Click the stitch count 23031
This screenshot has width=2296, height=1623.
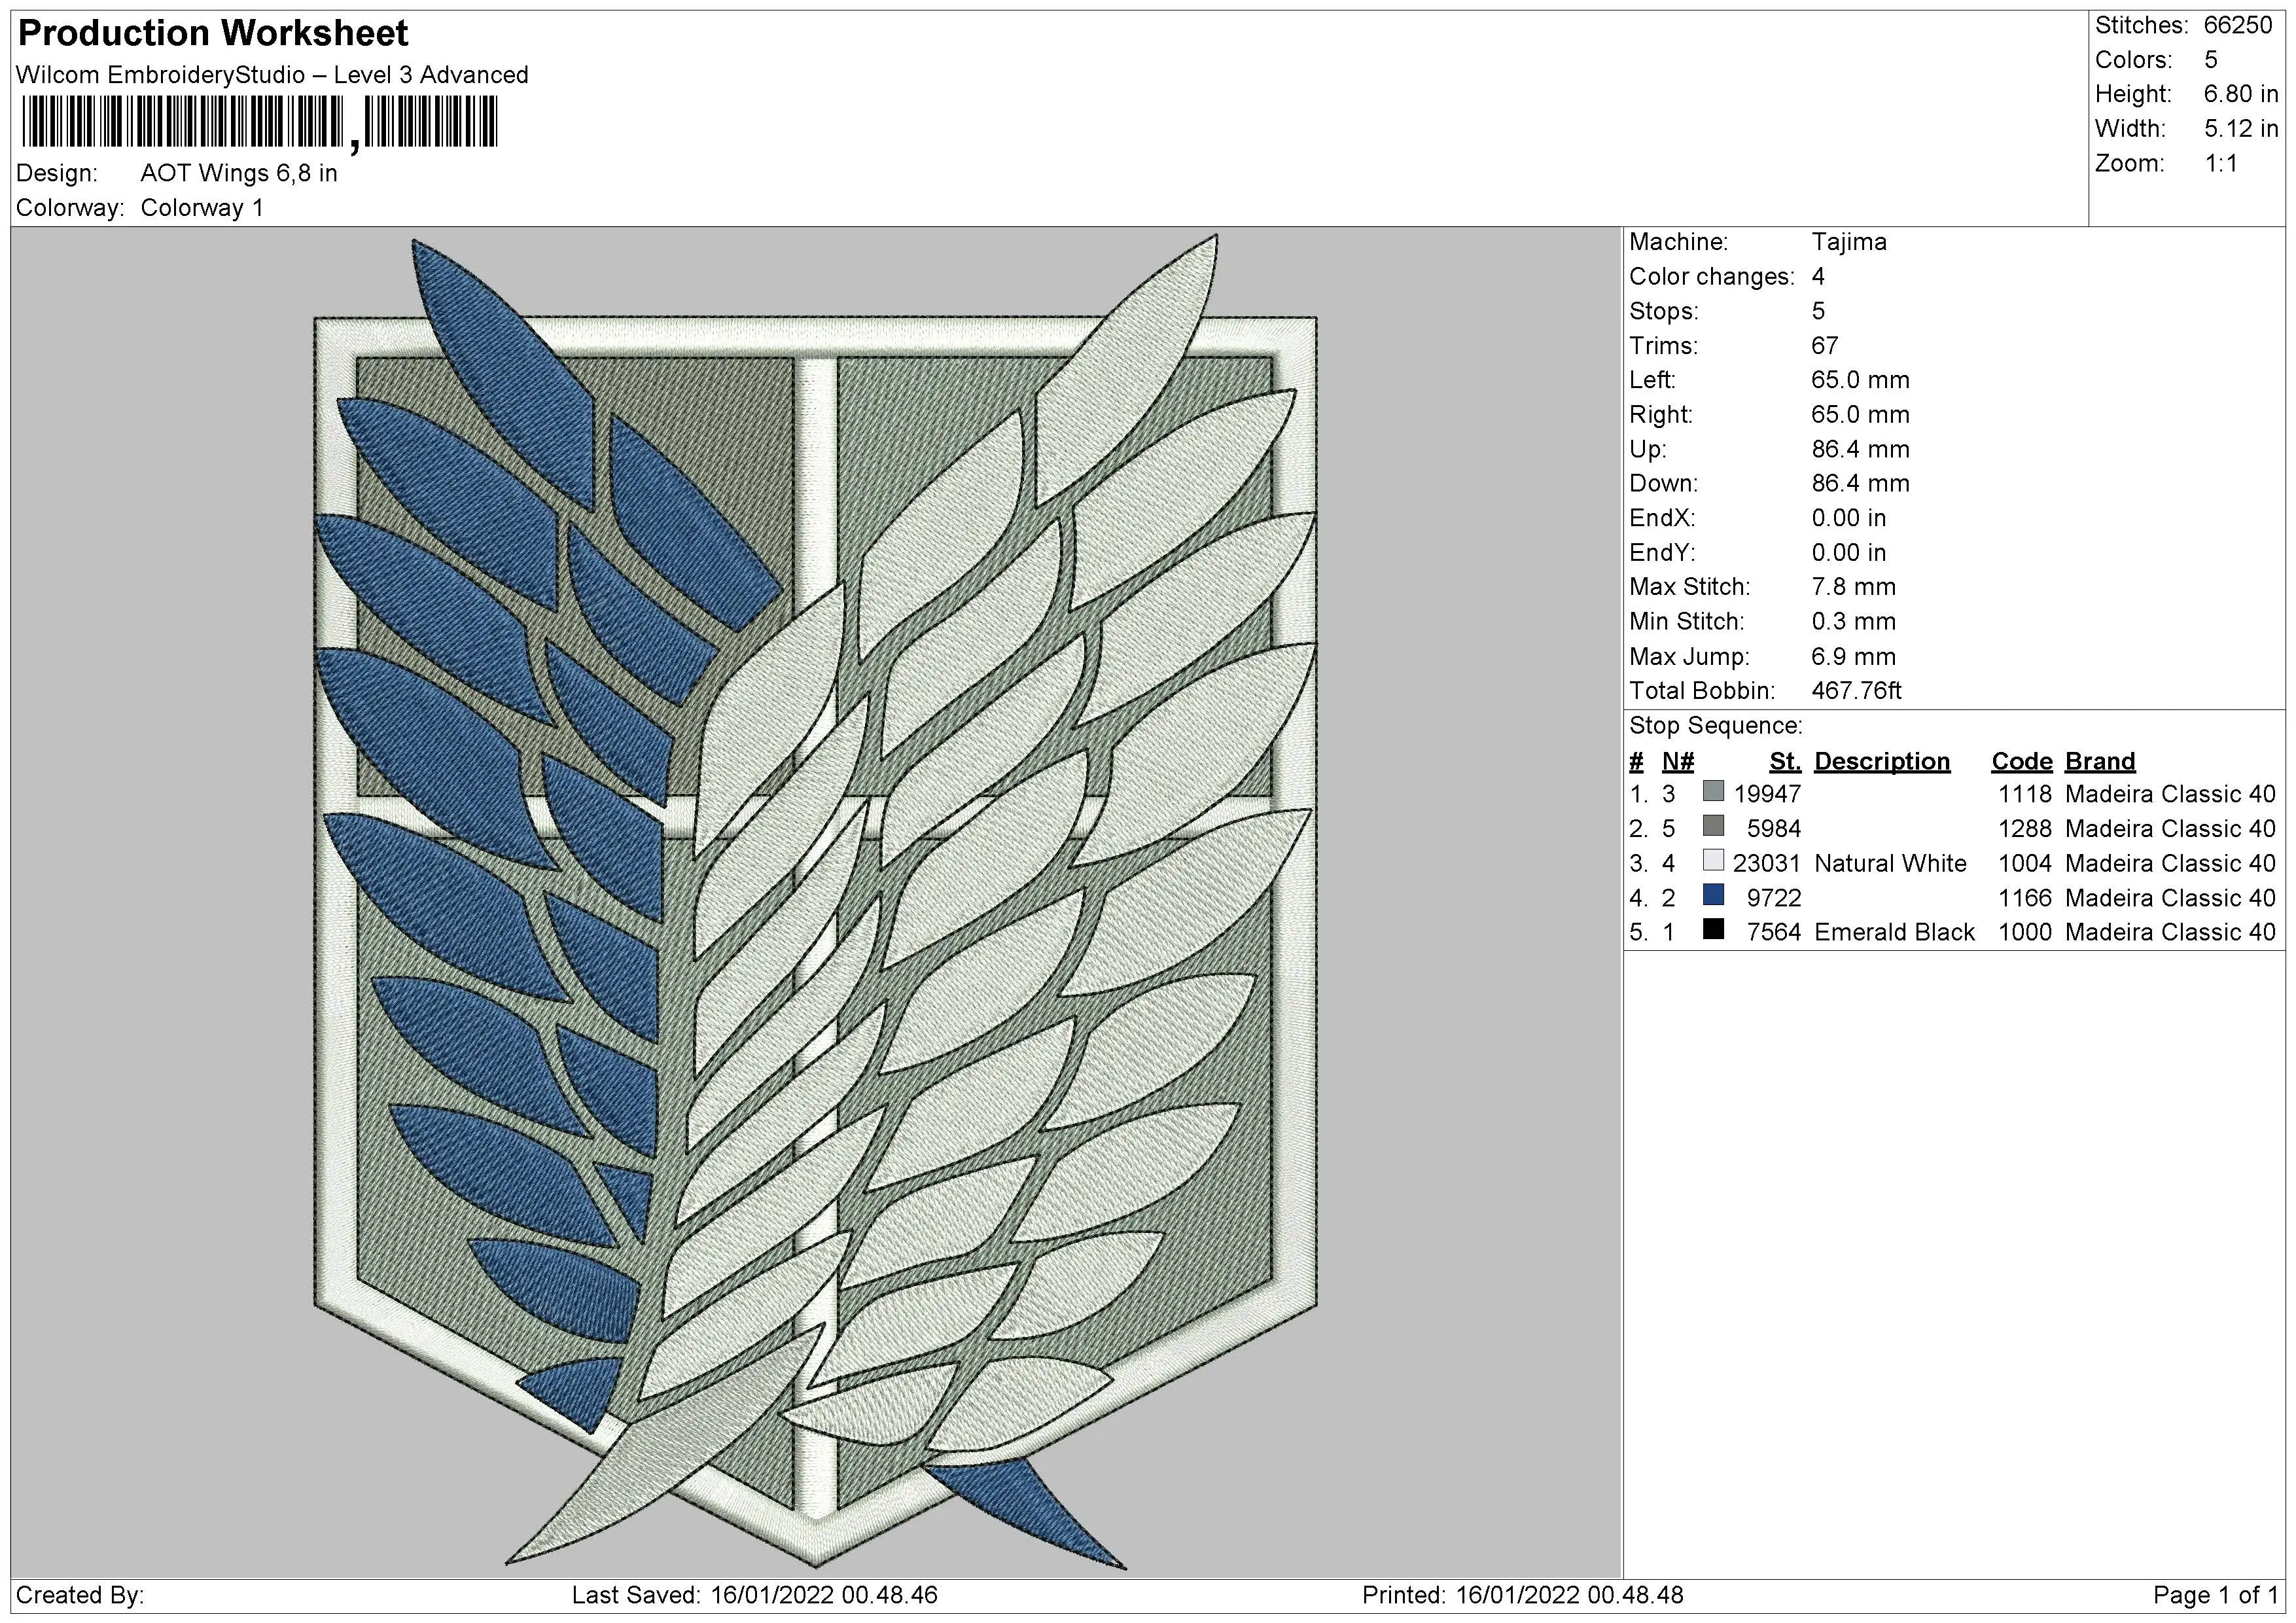(x=1767, y=863)
